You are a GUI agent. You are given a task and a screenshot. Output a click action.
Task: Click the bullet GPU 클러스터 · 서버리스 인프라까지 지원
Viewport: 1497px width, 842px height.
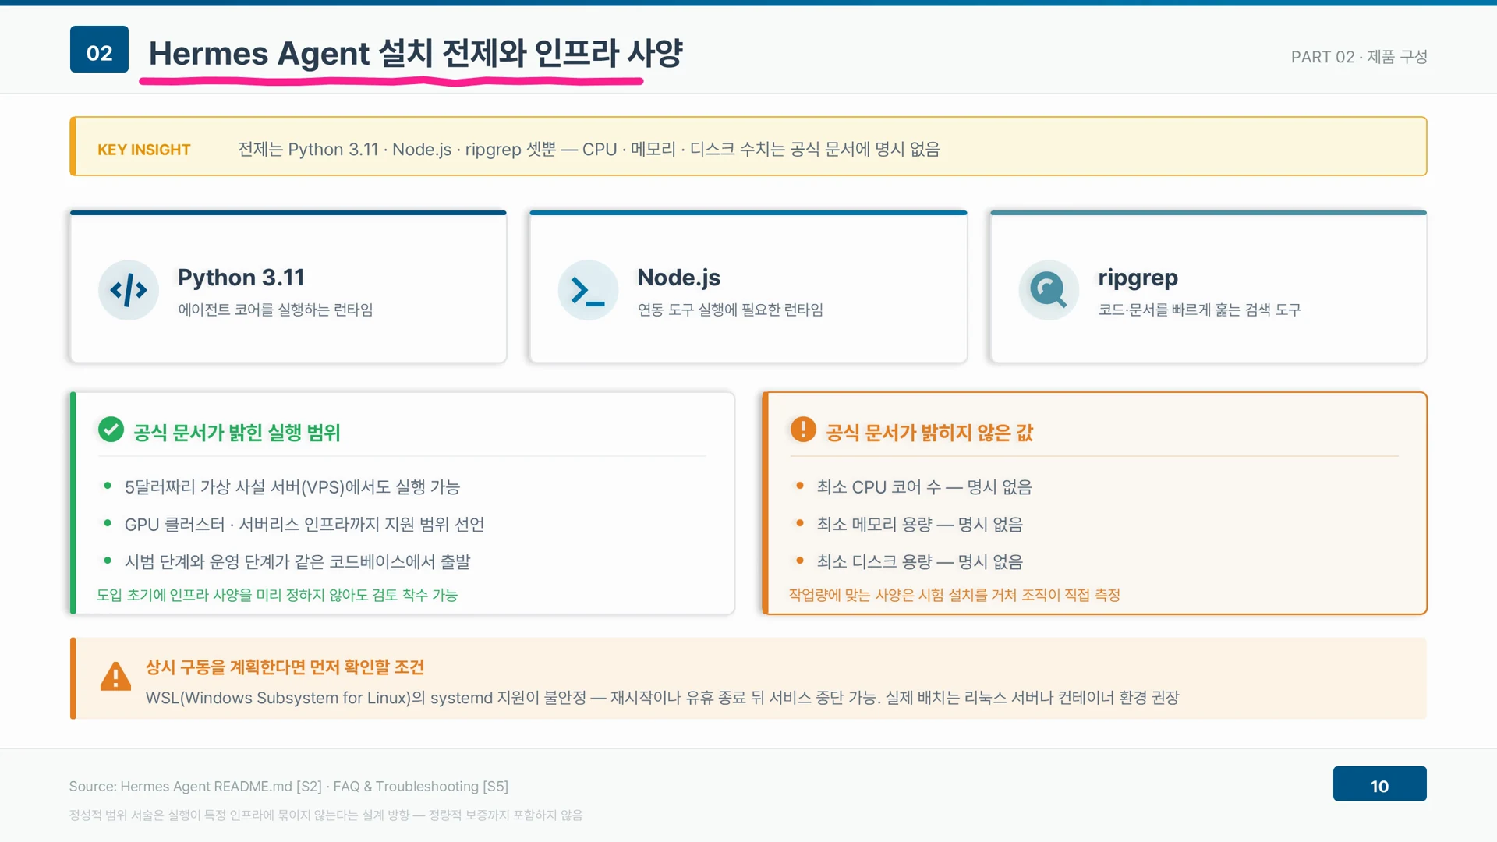coord(304,525)
